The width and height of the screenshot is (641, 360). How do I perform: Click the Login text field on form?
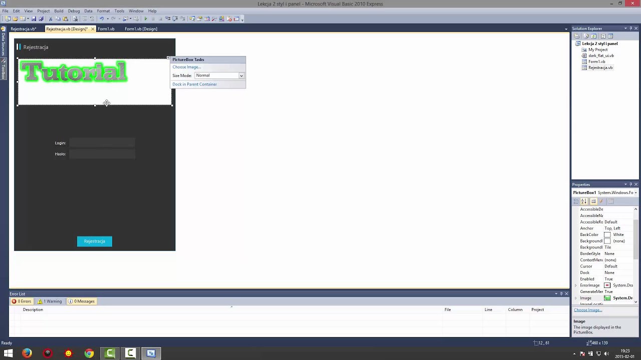tap(102, 143)
